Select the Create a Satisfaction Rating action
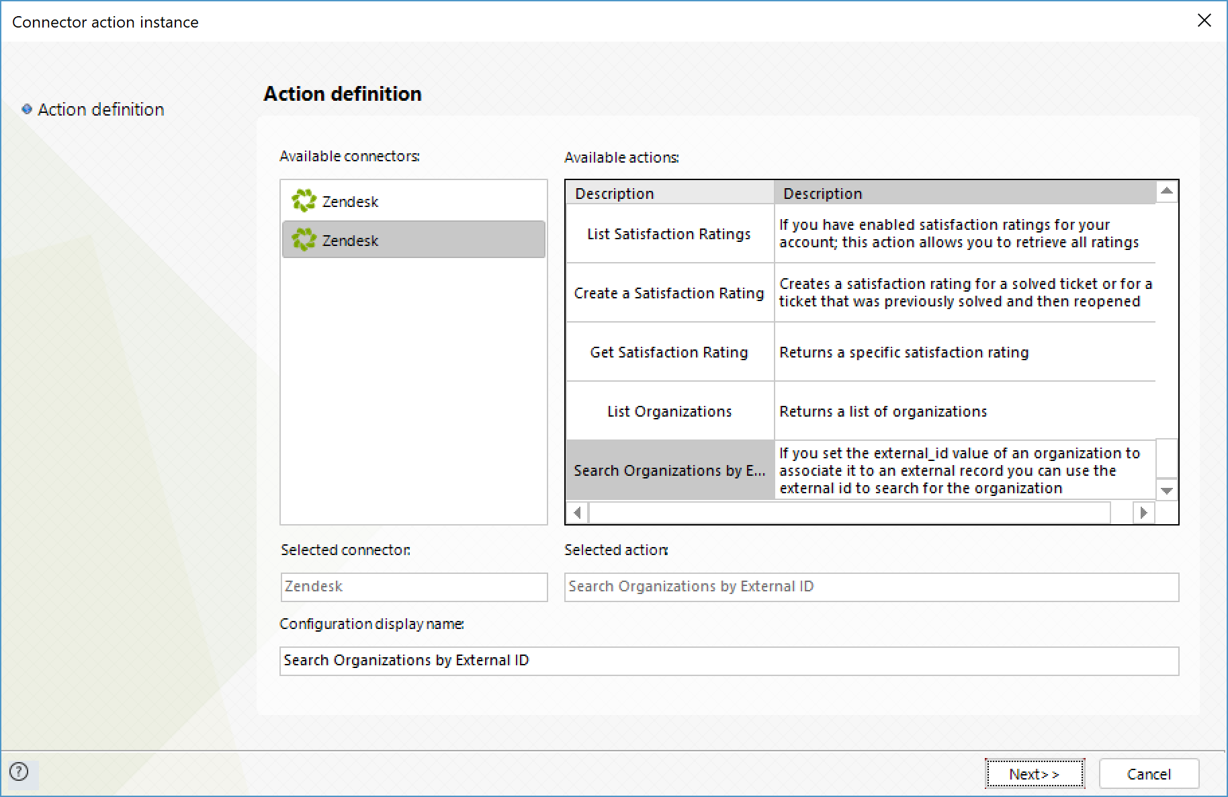This screenshot has height=797, width=1228. 669,293
